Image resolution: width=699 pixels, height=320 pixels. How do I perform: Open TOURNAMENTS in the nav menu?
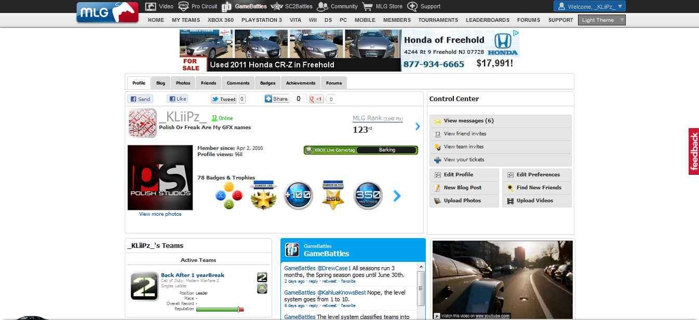pyautogui.click(x=438, y=20)
